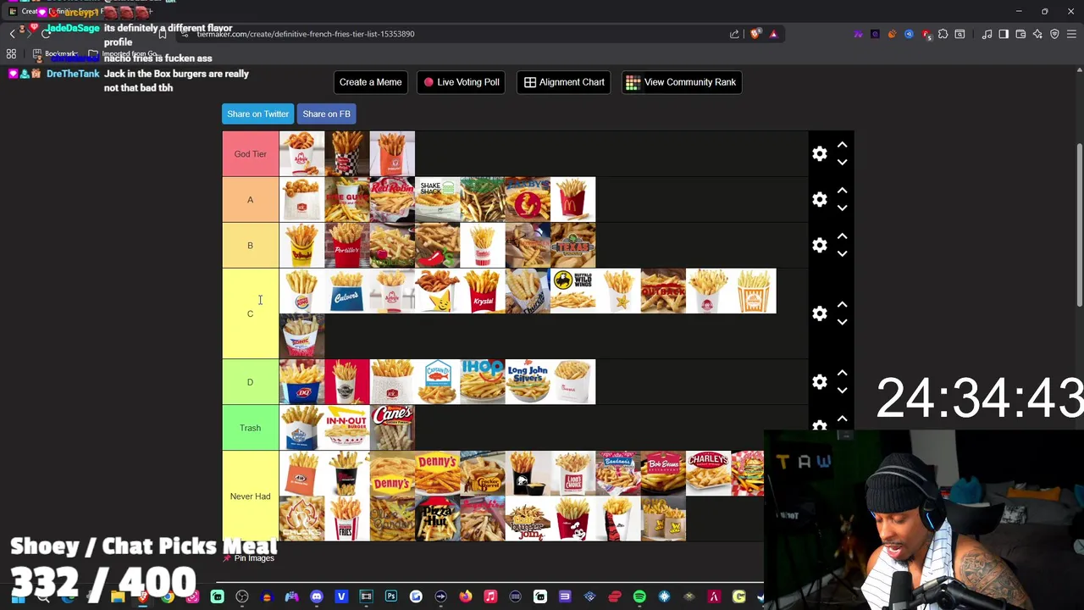
Task: Select Outback fries thumbnail
Action: [663, 291]
